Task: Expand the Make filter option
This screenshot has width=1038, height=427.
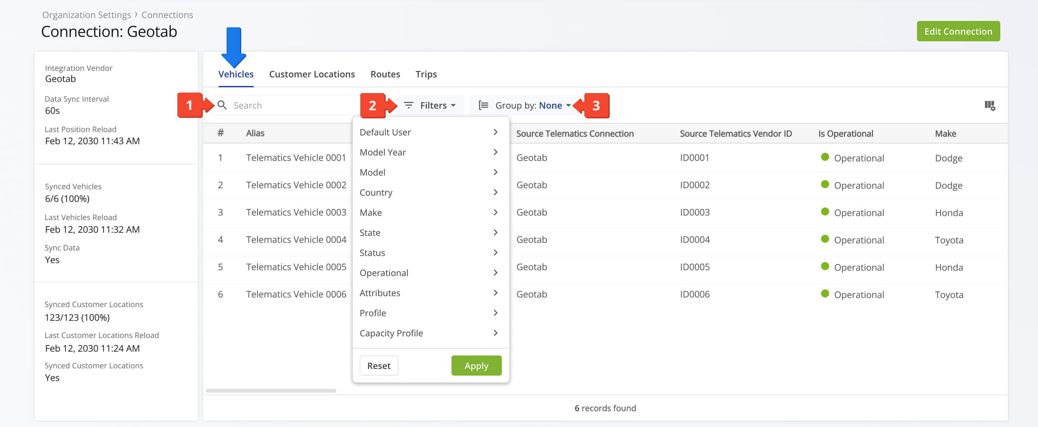Action: pyautogui.click(x=430, y=212)
